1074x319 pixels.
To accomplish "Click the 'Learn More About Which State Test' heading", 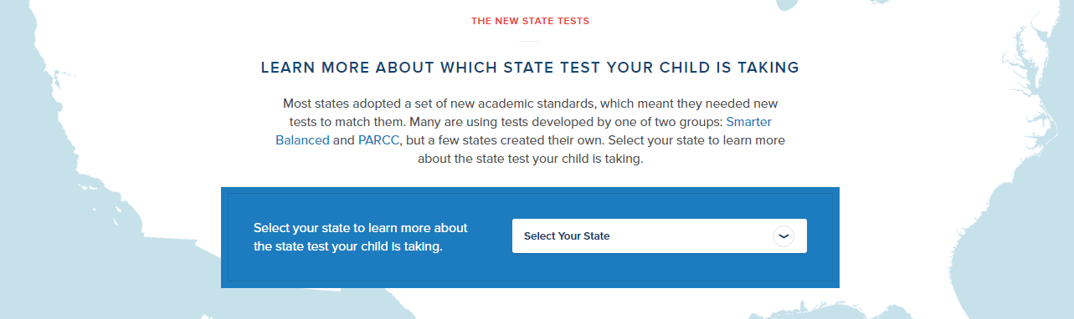I will coord(530,67).
